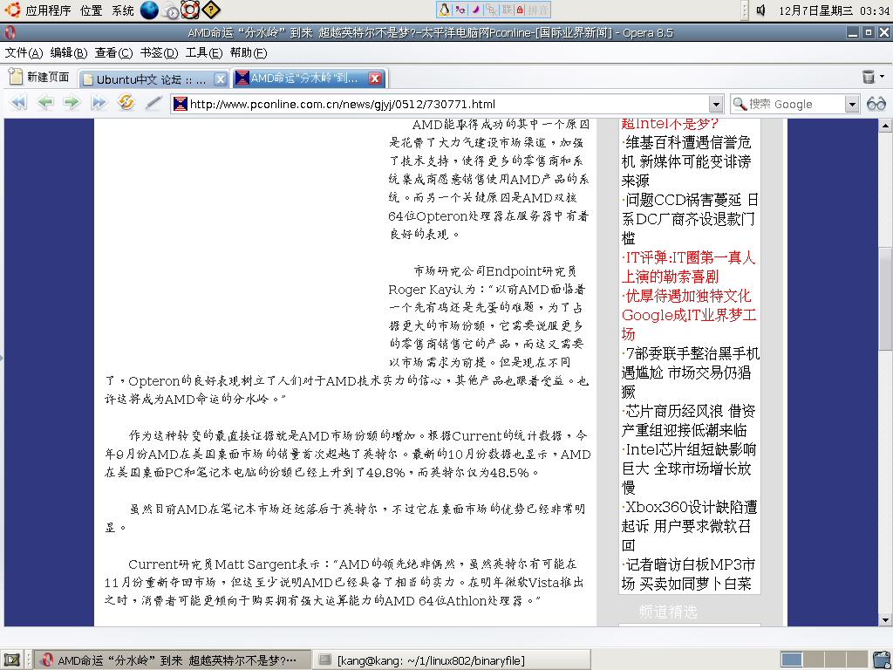Open the 系统 panel menu
This screenshot has height=670, width=893.
[x=122, y=10]
